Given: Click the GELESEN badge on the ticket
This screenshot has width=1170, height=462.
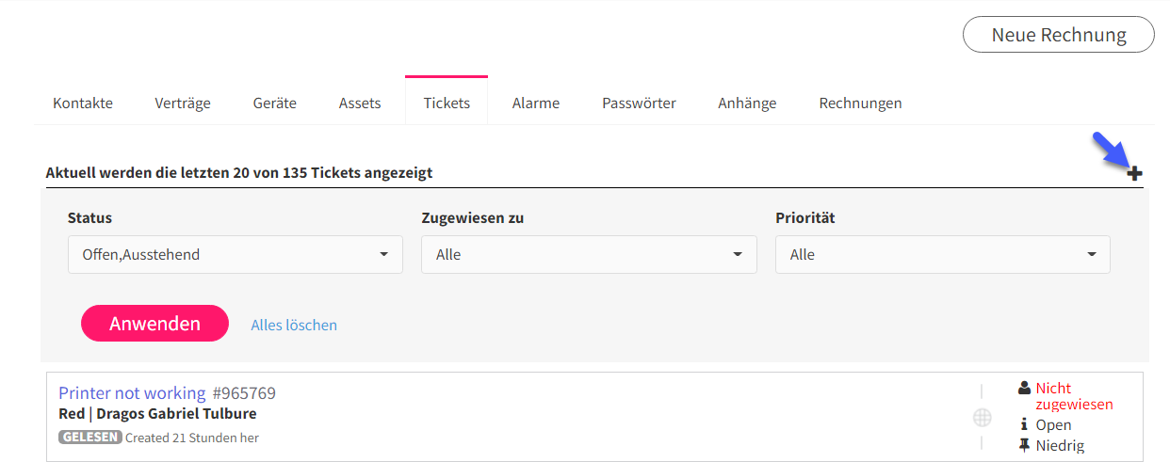Looking at the screenshot, I should (90, 438).
